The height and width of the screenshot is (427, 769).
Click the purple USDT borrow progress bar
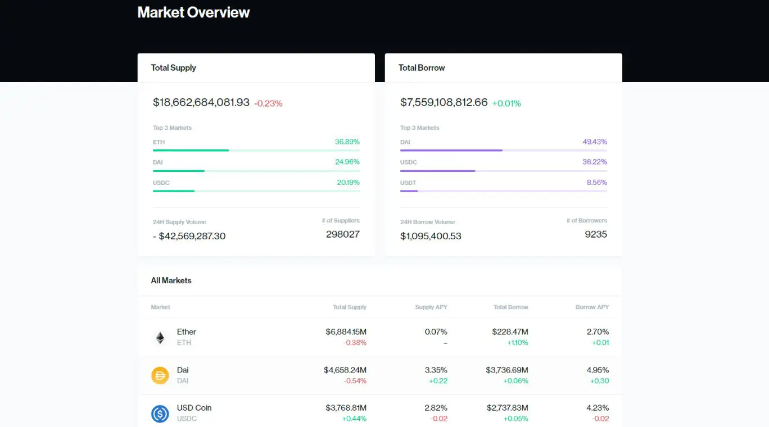click(504, 191)
